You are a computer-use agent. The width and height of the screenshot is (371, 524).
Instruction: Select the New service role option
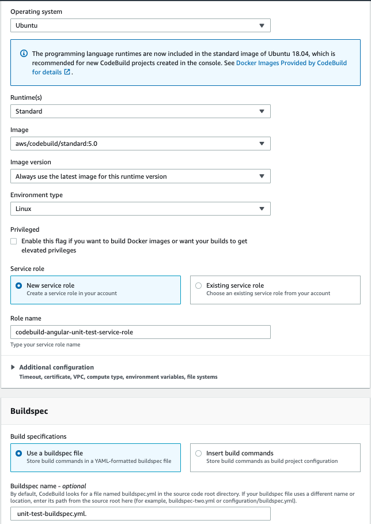(x=20, y=285)
